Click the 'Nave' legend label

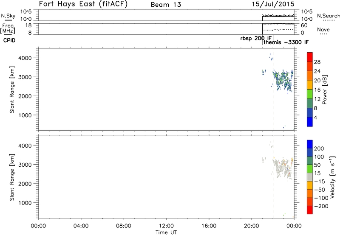point(323,29)
